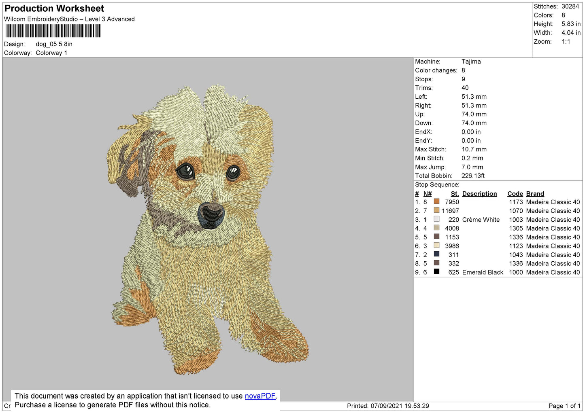Screen dimensions: 585x413
Task: Click the 'N#' column header
Action: tap(428, 194)
